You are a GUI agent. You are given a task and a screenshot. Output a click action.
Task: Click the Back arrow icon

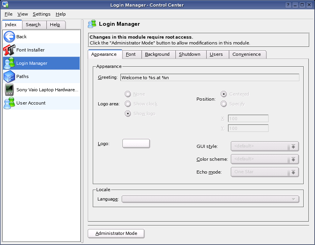9,37
